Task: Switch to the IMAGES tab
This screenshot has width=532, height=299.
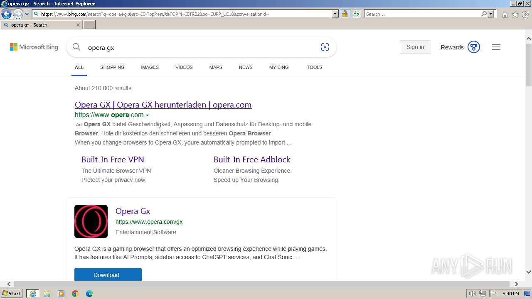Action: 150,67
